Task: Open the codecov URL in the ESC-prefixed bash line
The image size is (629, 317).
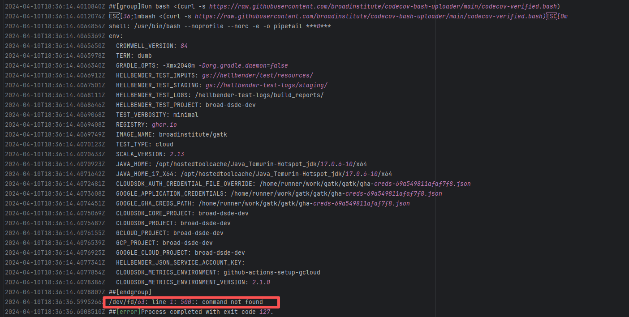Action: coord(370,16)
